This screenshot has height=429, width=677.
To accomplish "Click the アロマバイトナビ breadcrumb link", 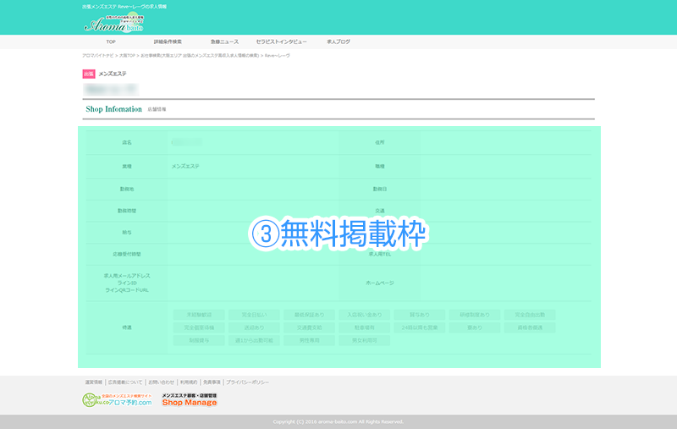I will (99, 55).
